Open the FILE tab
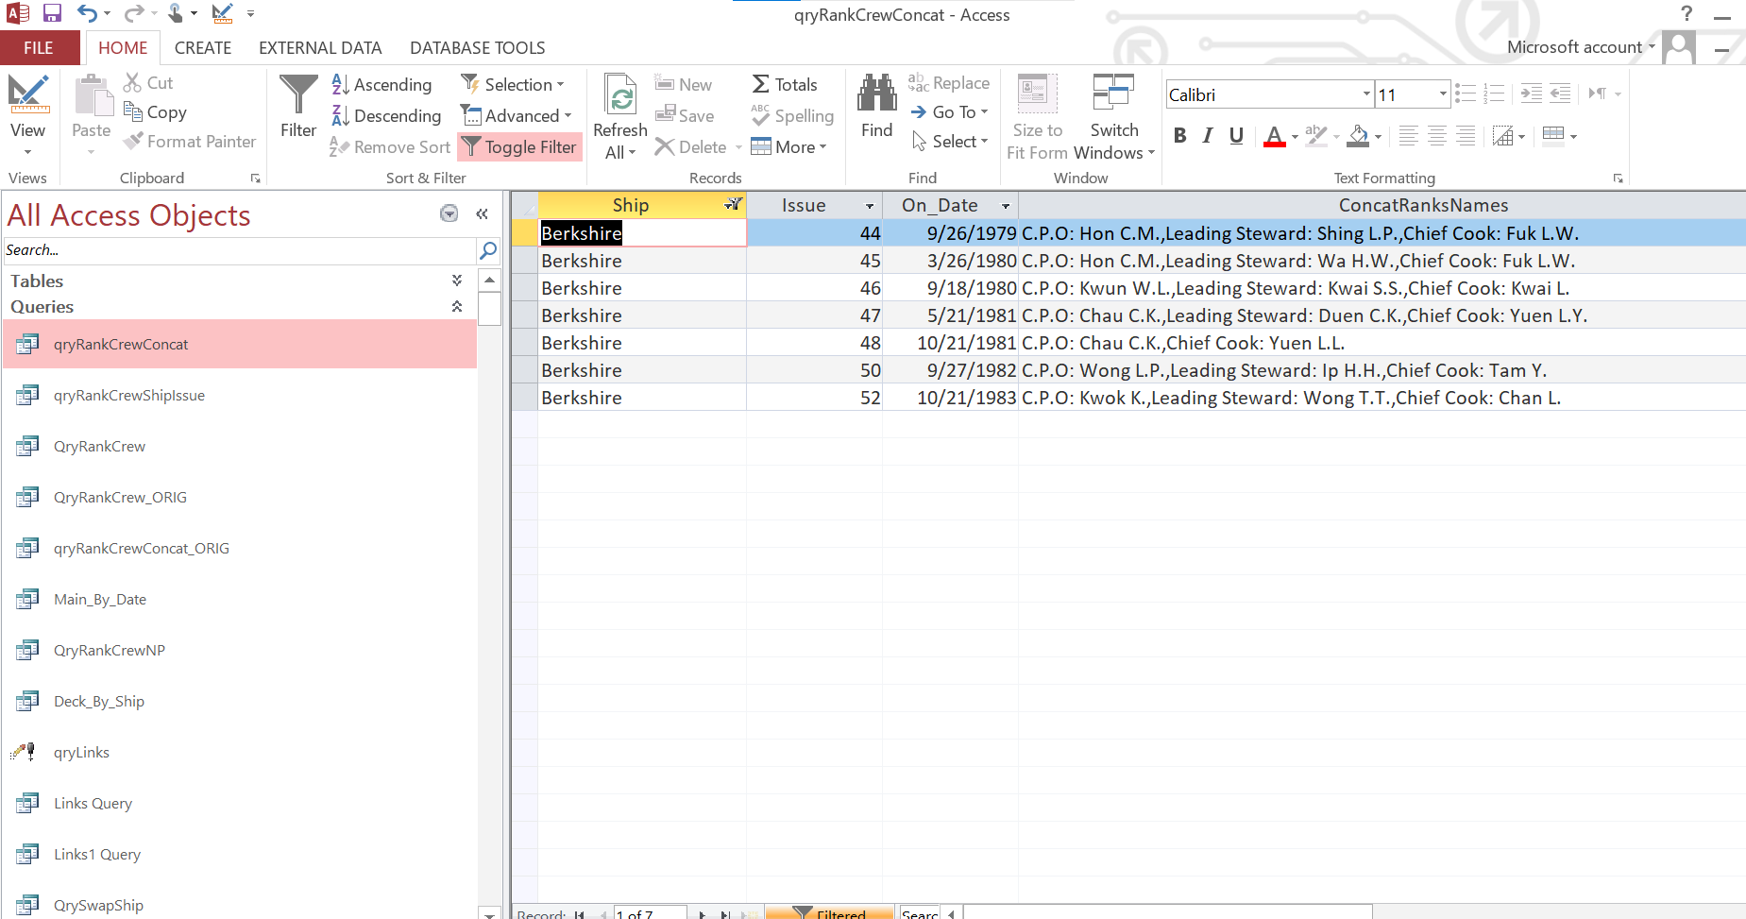The width and height of the screenshot is (1746, 919). (x=39, y=47)
